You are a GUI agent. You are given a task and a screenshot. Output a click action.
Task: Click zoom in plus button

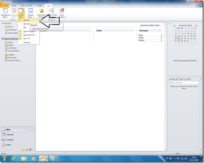click(x=201, y=154)
